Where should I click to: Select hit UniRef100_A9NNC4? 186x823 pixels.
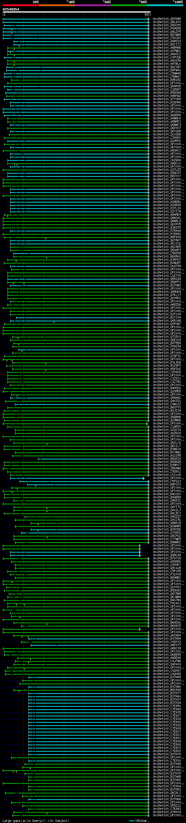[167, 118]
